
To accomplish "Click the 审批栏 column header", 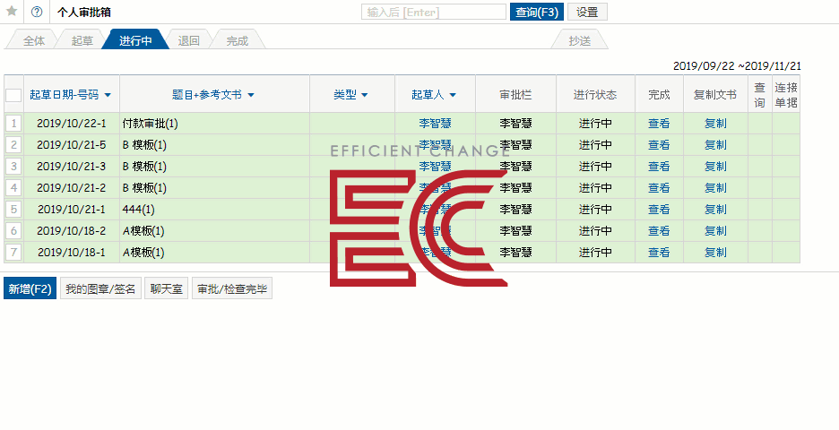I will [515, 95].
